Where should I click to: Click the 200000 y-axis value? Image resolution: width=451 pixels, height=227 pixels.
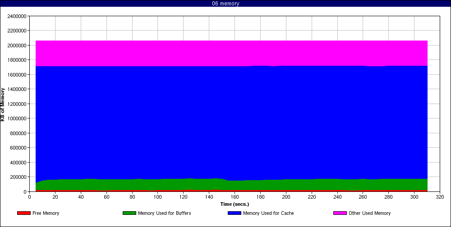(18, 177)
